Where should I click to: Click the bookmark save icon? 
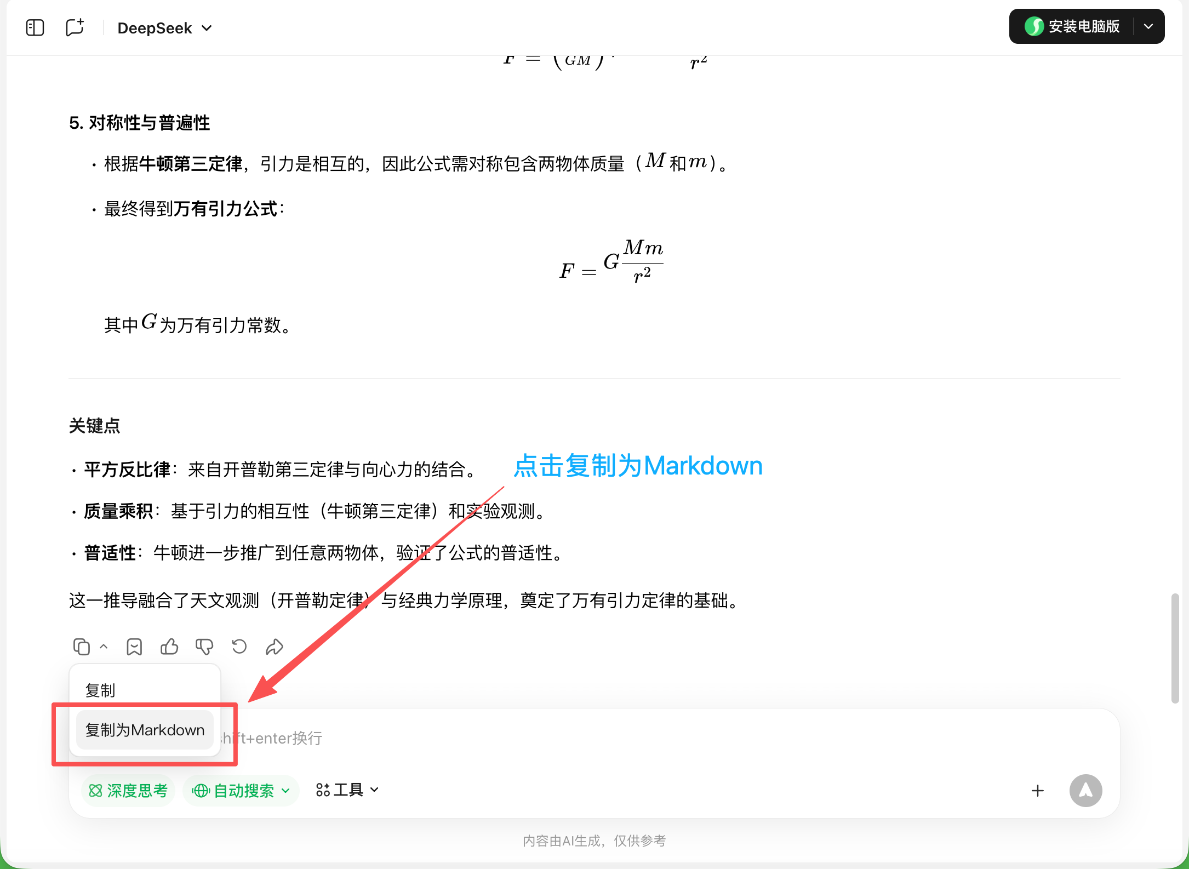[x=134, y=647]
